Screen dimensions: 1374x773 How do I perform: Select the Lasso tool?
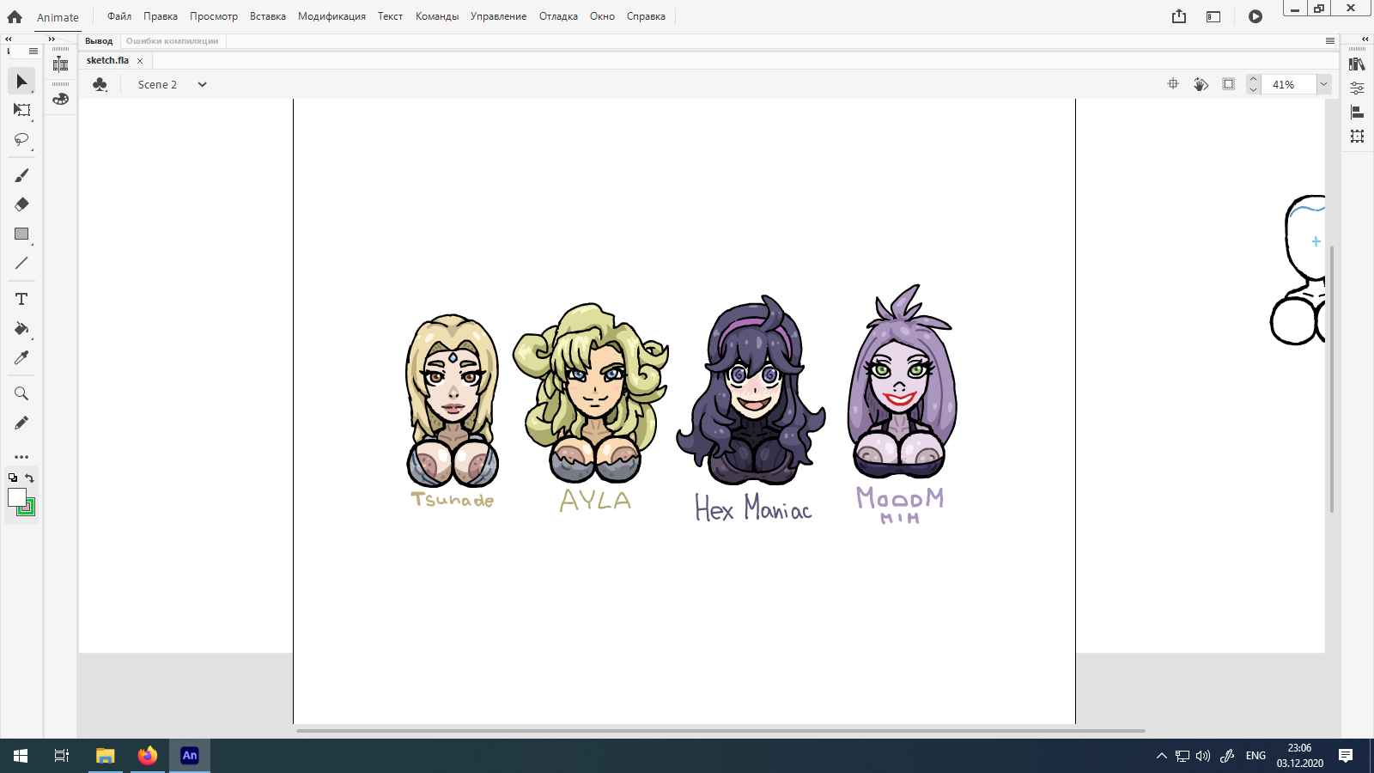tap(21, 139)
